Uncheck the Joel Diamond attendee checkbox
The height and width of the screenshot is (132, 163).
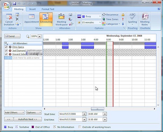tap(6, 50)
